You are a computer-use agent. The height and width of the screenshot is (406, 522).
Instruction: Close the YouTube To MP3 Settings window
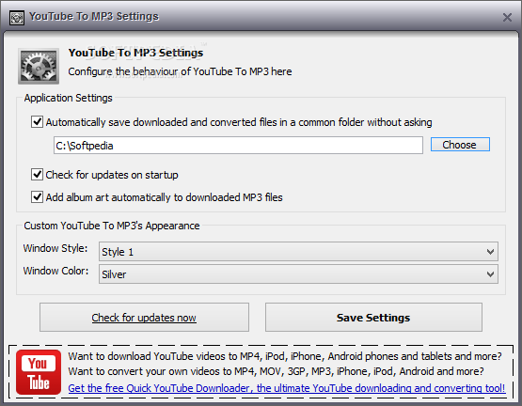point(507,17)
